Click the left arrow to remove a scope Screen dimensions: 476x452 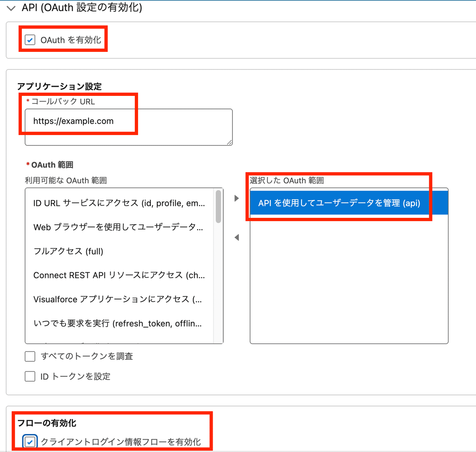236,237
